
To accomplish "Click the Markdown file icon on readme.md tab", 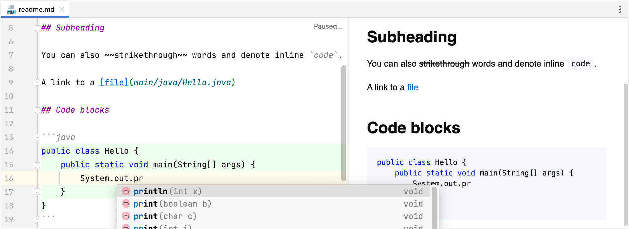I will [x=11, y=9].
